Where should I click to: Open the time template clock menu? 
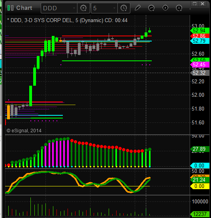124,8
